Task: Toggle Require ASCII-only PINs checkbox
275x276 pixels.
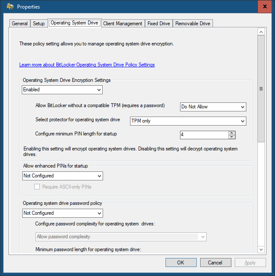Action: click(37, 186)
